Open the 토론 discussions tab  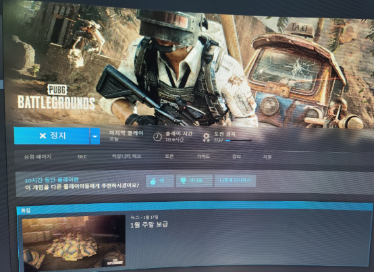click(x=169, y=157)
